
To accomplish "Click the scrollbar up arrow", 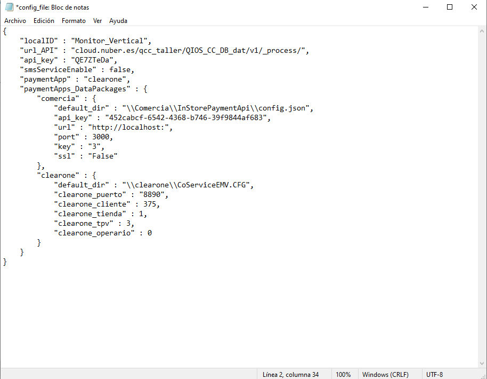I will click(482, 31).
